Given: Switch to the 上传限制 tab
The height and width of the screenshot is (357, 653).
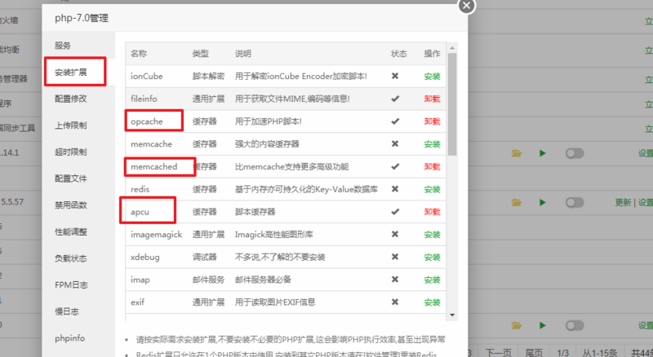Looking at the screenshot, I should [x=71, y=126].
